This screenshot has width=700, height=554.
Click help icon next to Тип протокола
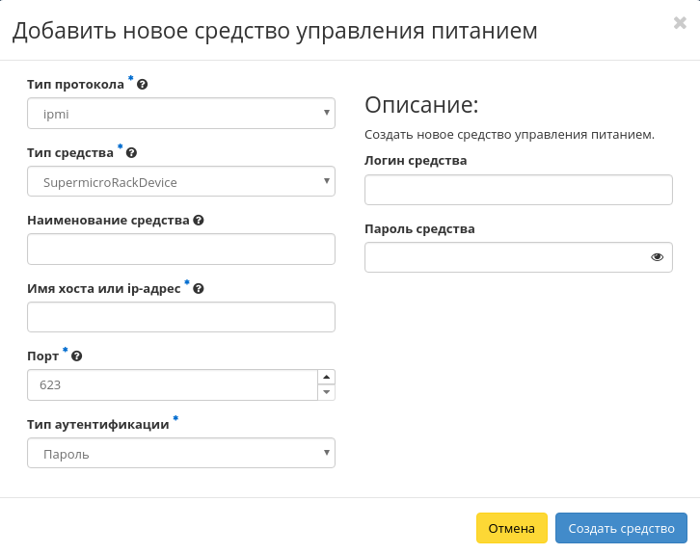pos(143,85)
